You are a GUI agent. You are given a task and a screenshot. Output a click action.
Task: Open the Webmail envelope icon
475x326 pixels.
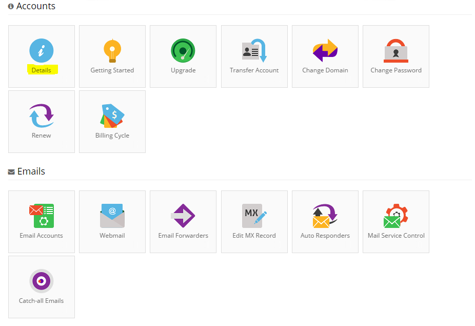point(112,216)
